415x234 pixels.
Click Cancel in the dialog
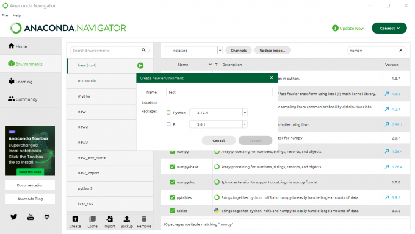pyautogui.click(x=218, y=140)
